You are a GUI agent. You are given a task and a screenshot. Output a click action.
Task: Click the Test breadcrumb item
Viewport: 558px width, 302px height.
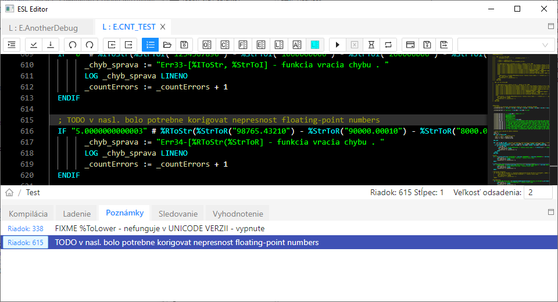pos(33,192)
